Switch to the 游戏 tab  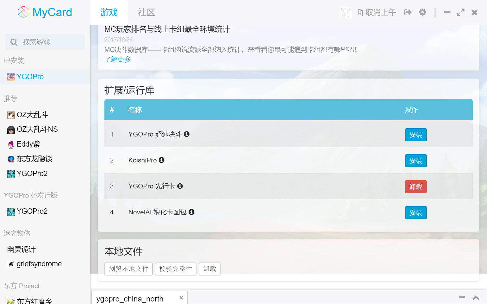point(109,12)
